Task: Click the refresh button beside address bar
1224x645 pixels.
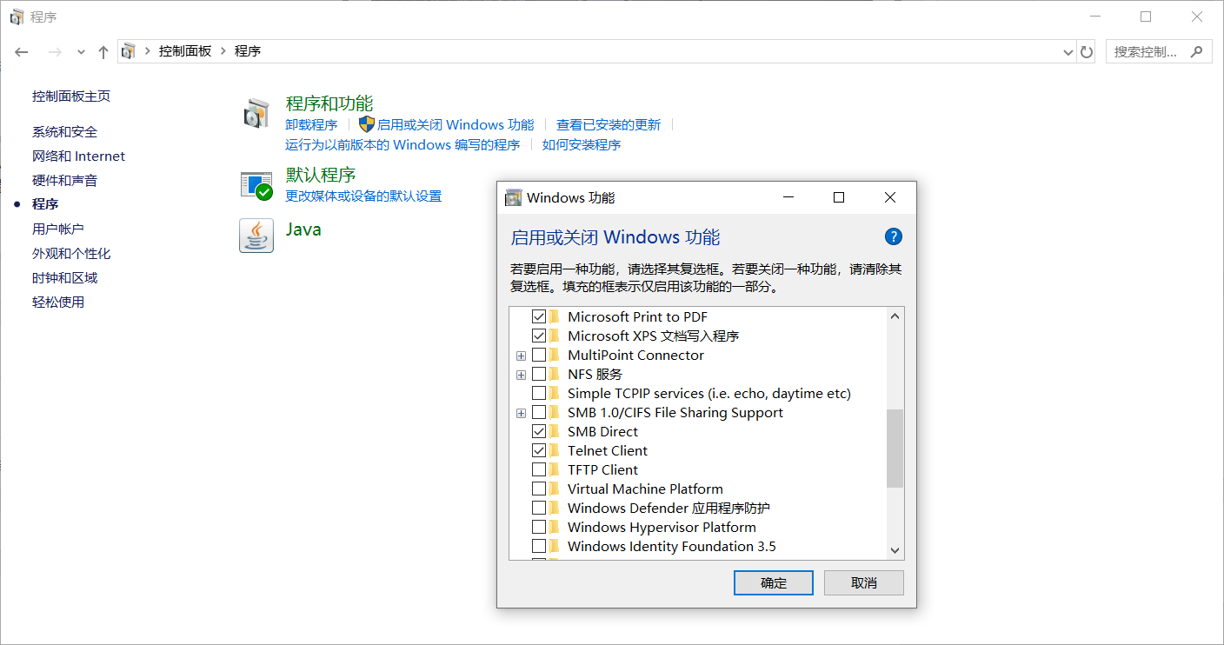Action: pos(1087,52)
